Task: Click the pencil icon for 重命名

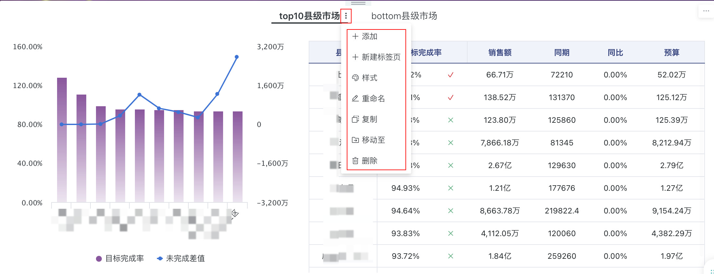Action: coord(355,98)
